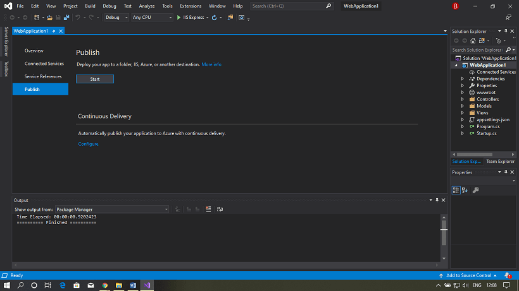This screenshot has width=519, height=291.
Task: Click the Property Pages wrench icon
Action: (475, 190)
